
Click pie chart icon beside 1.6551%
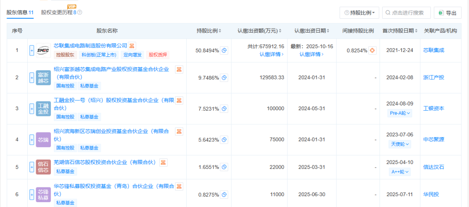coord(224,167)
